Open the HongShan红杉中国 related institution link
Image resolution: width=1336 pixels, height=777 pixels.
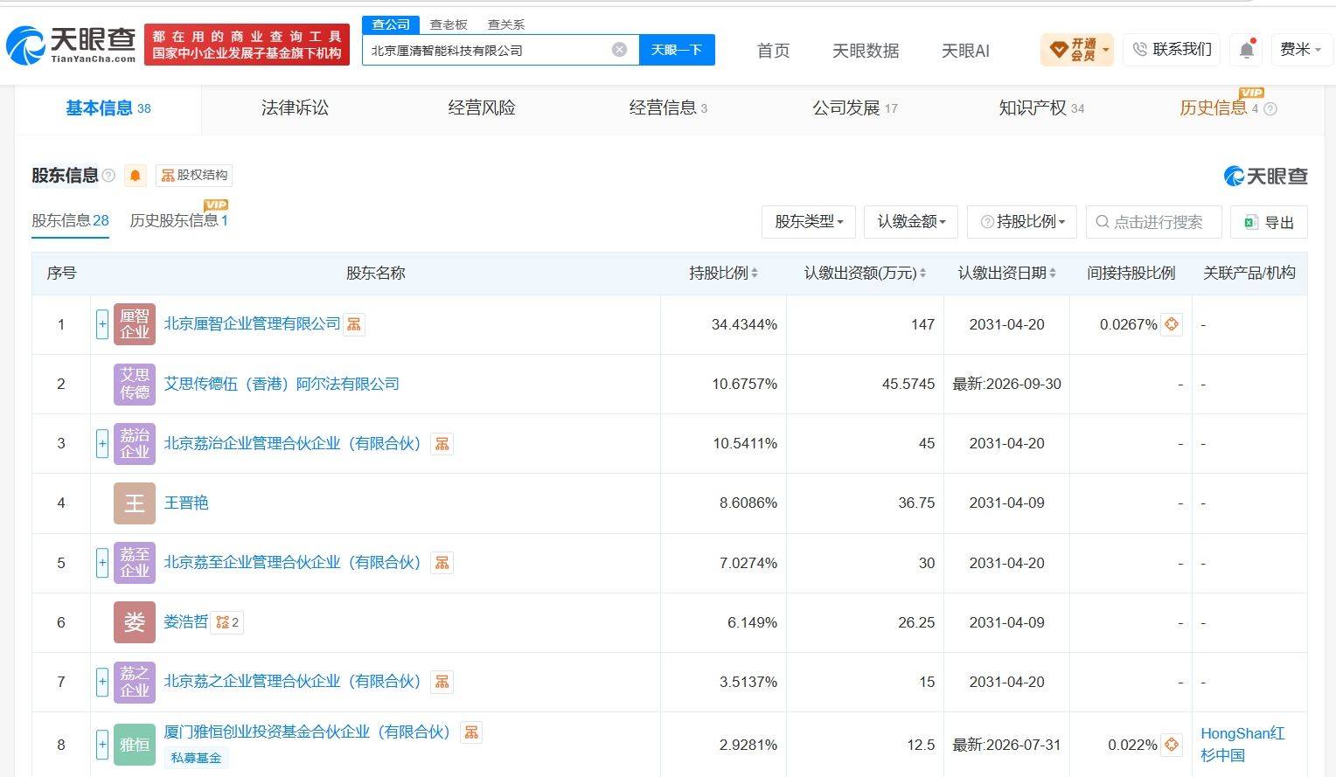pyautogui.click(x=1243, y=744)
